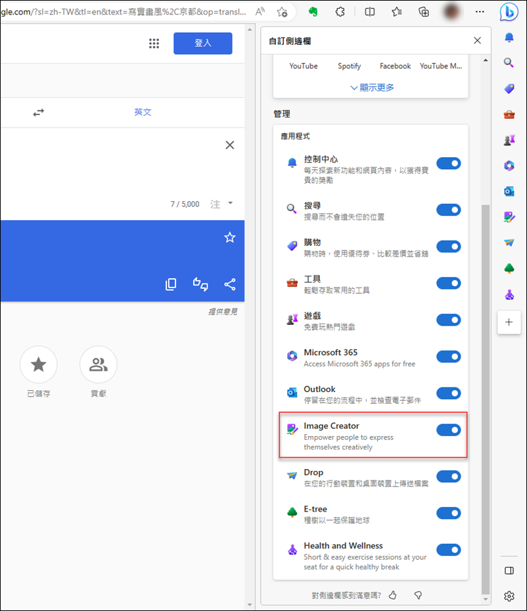Click the 登入 sign-in button
This screenshot has width=527, height=611.
(203, 43)
